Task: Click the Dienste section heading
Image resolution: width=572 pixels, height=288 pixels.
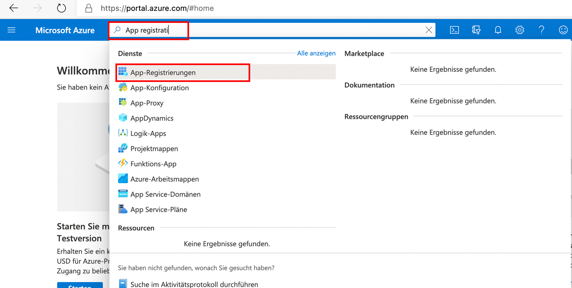Action: [130, 53]
